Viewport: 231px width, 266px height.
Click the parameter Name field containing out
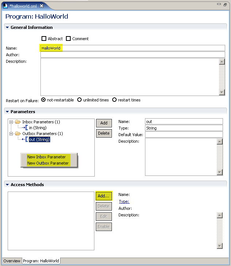[x=184, y=122]
